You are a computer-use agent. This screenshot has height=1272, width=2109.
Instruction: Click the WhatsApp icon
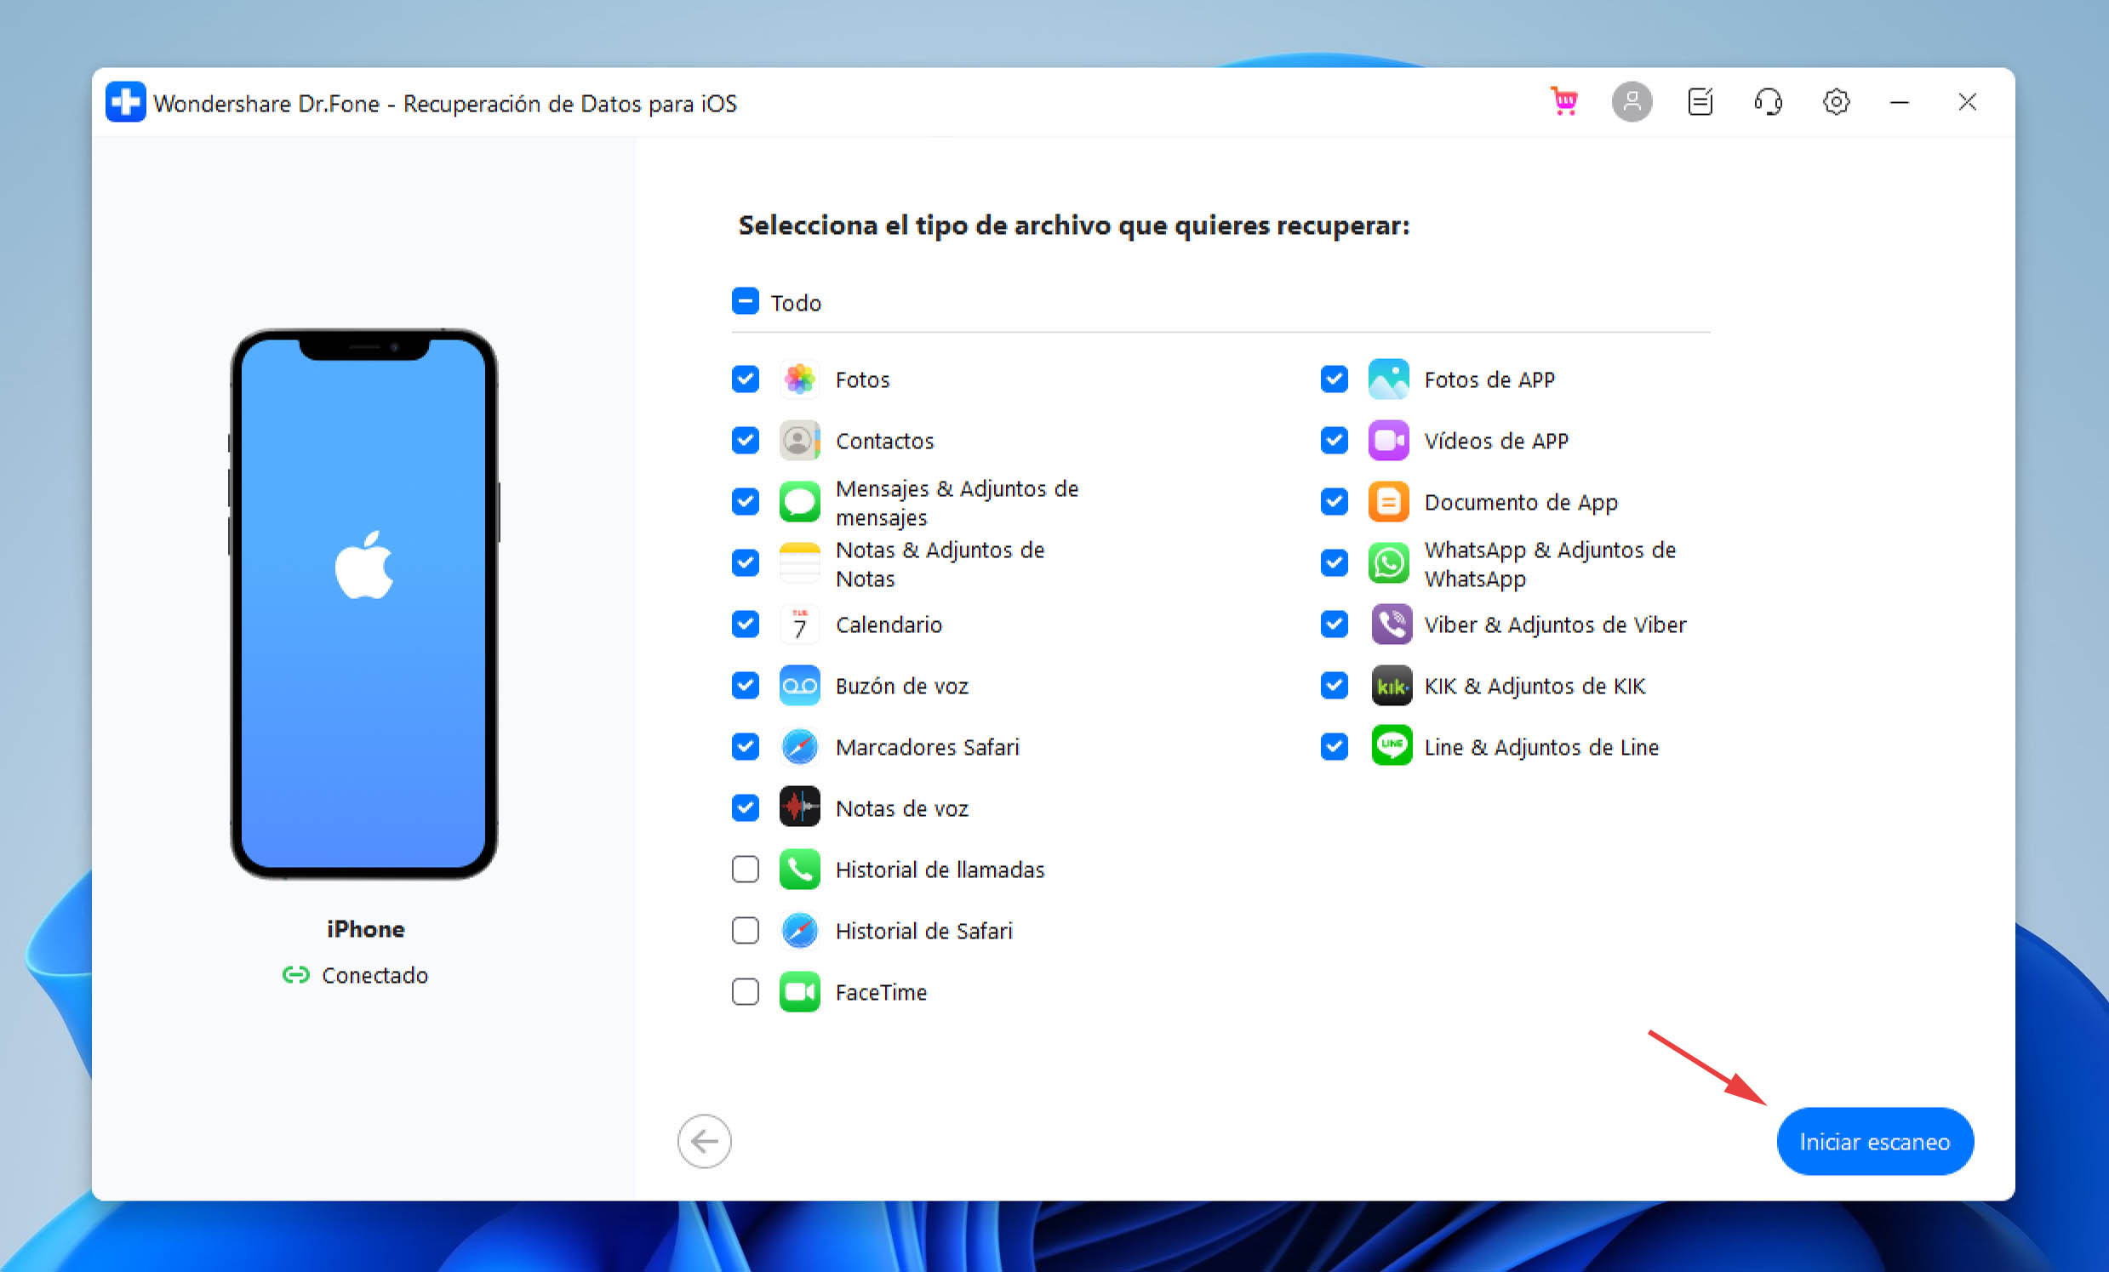pos(1388,563)
